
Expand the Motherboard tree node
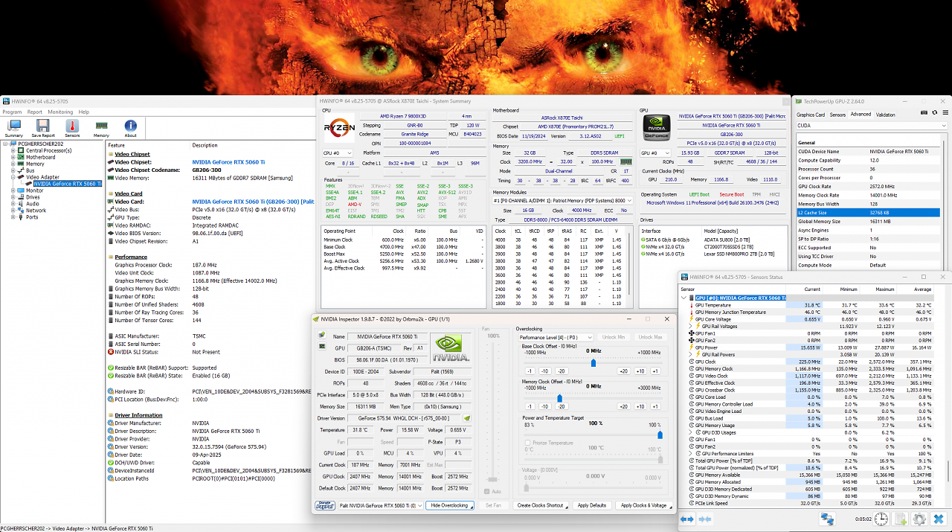tap(13, 157)
